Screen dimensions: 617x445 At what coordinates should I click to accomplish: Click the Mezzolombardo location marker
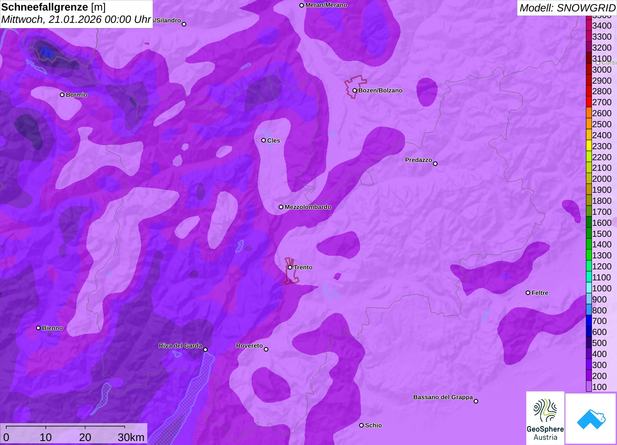281,207
